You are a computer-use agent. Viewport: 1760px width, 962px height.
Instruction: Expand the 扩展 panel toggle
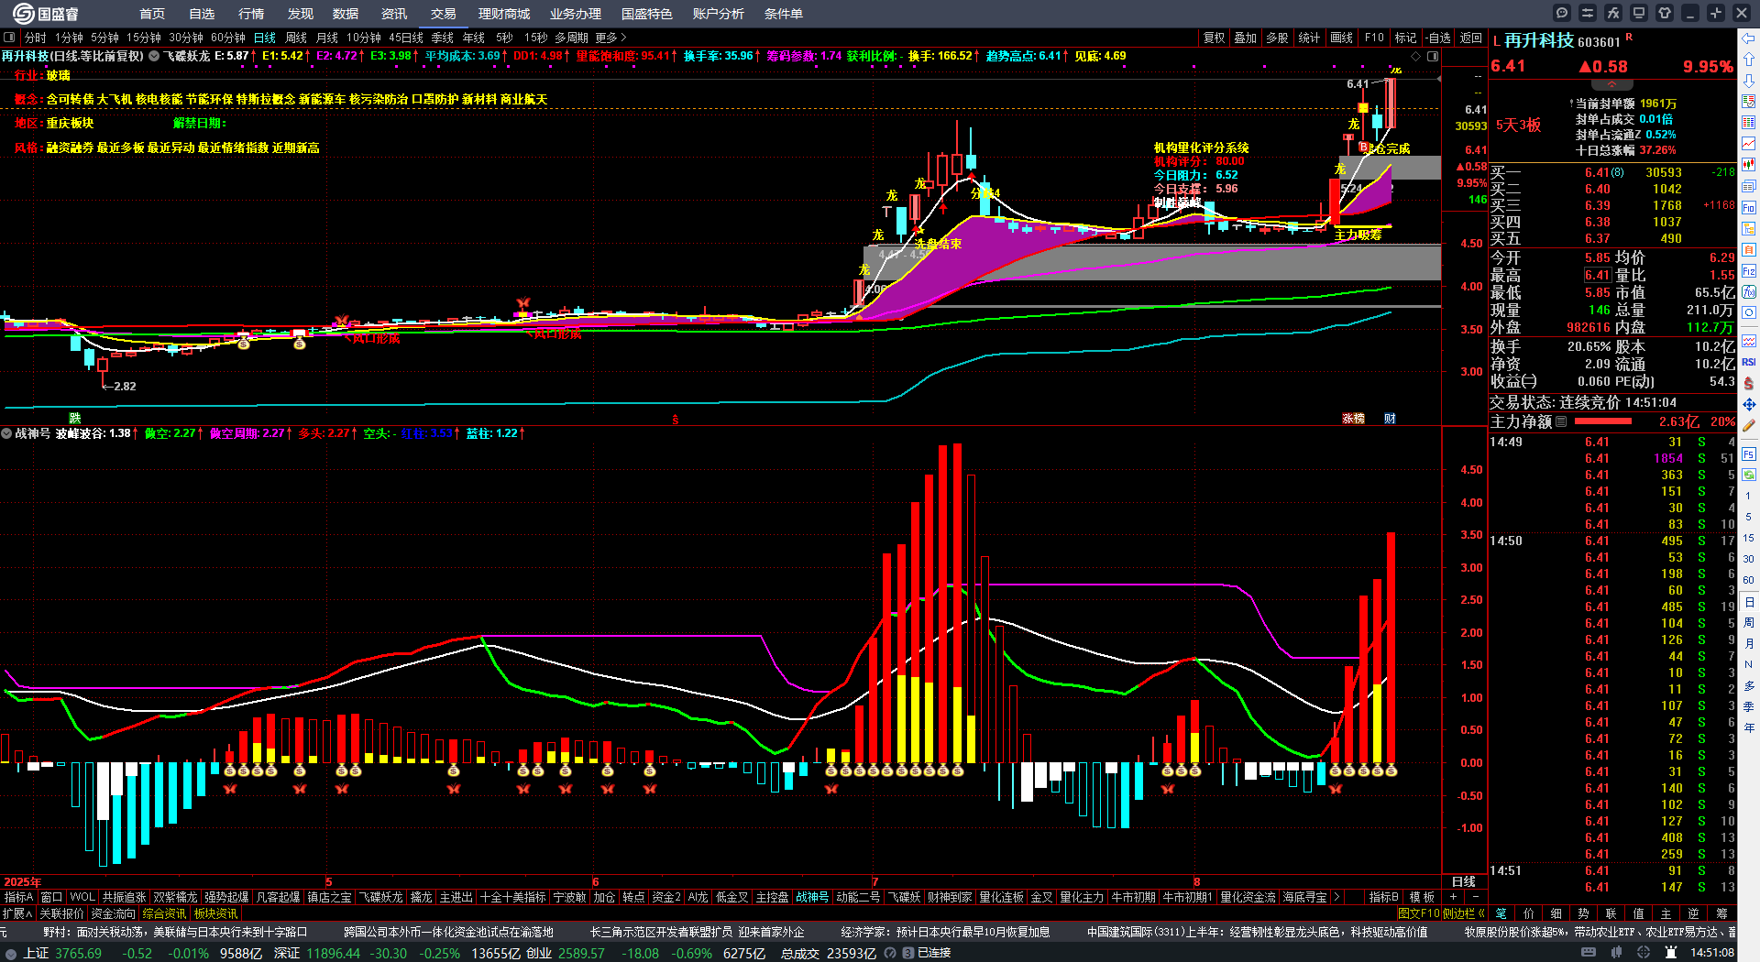[17, 913]
